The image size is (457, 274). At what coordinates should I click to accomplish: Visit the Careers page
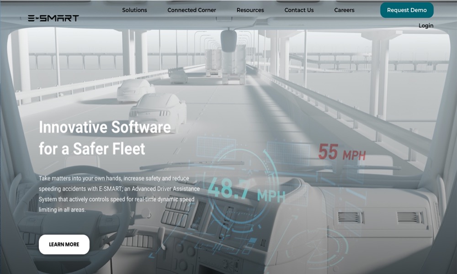[x=344, y=10]
